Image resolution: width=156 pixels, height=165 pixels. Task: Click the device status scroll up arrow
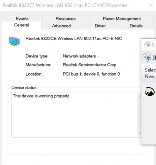tap(140, 96)
